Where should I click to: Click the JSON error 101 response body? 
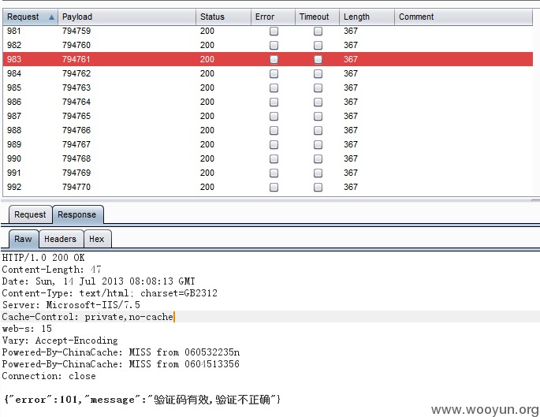coord(142,400)
